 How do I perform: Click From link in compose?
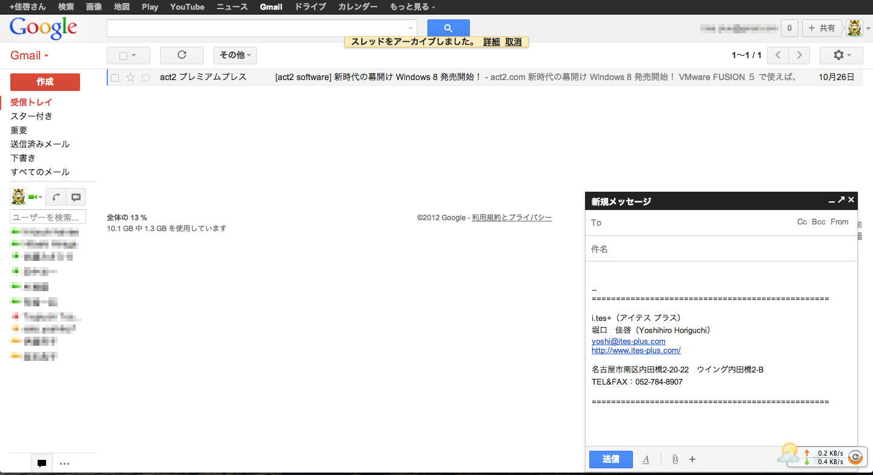840,222
